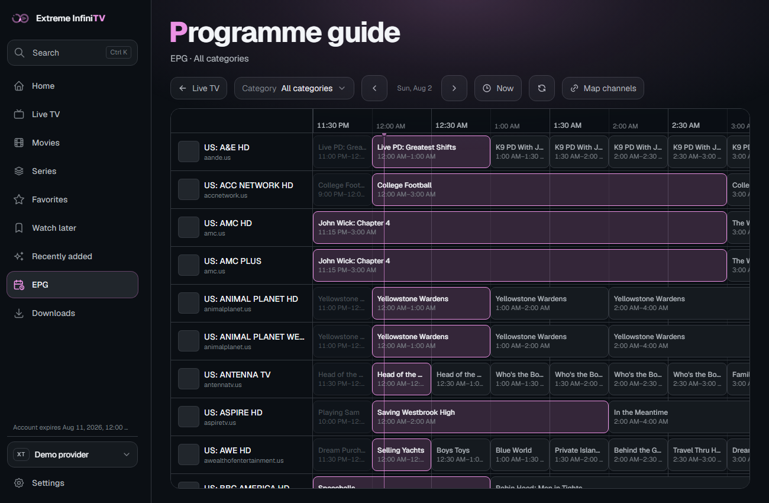Screen dimensions: 769x503
Task: Open Recently added from the sidebar
Action: [72, 256]
